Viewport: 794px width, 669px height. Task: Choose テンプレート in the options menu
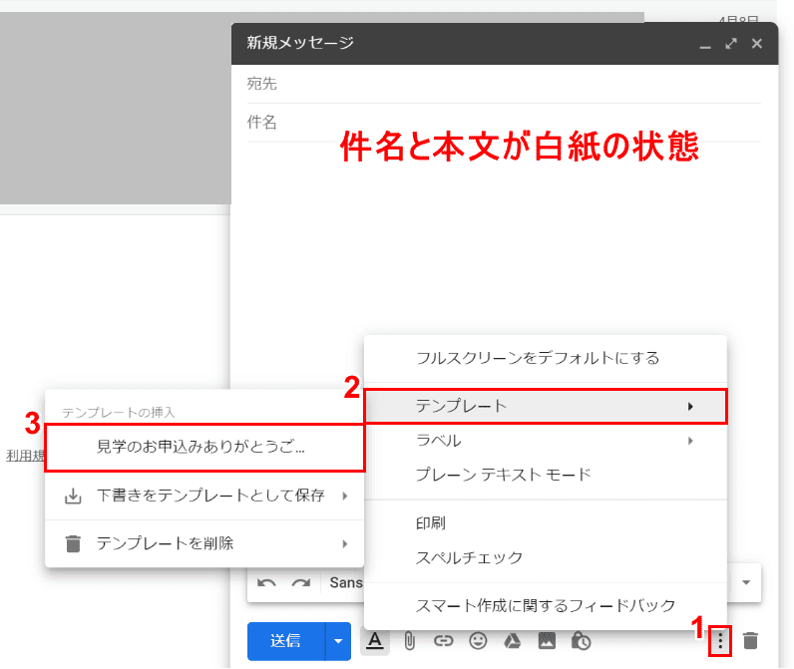point(546,407)
